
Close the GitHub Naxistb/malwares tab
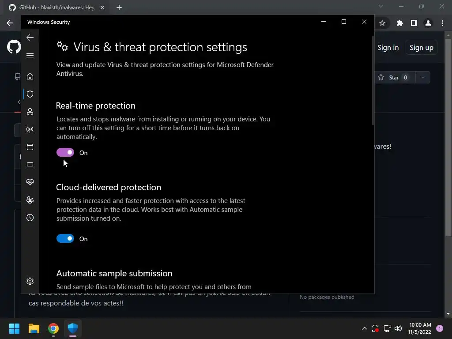coord(102,8)
